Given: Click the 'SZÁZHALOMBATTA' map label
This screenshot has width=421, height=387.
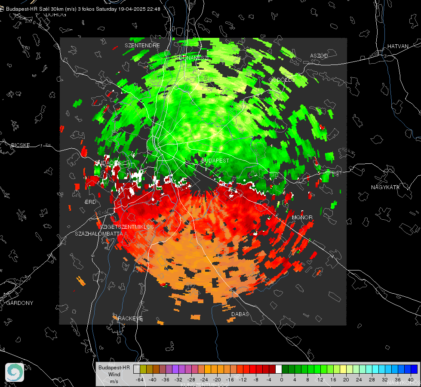Looking at the screenshot, I should (x=99, y=233).
